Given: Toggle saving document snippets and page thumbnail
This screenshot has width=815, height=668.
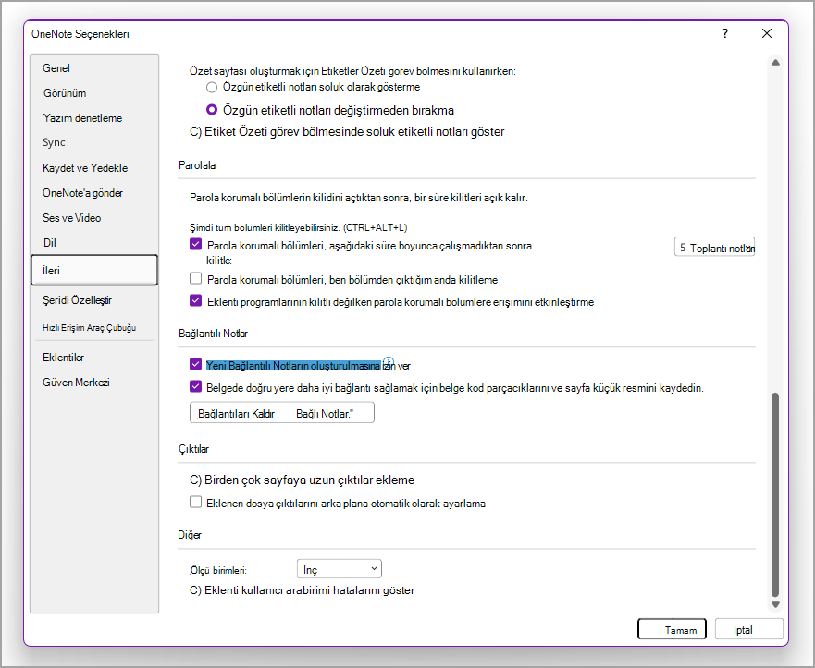Looking at the screenshot, I should coord(195,387).
